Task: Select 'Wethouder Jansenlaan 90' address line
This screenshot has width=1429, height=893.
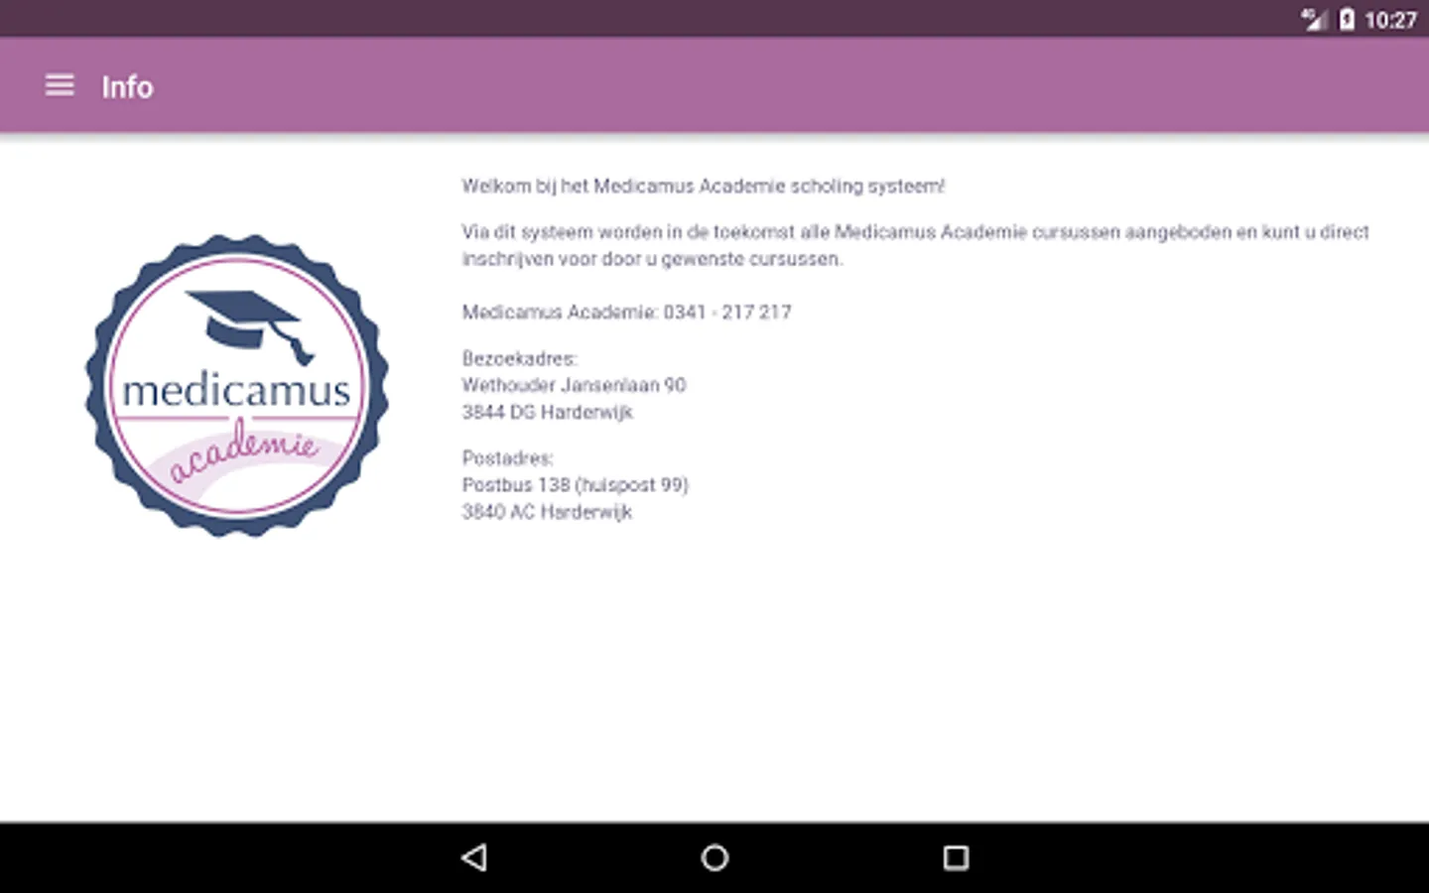Action: [574, 385]
